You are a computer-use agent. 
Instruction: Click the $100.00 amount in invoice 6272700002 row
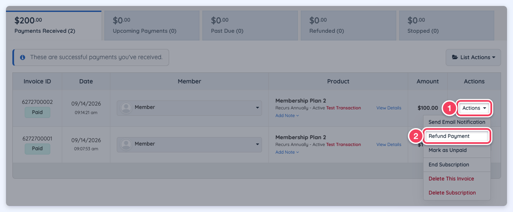pyautogui.click(x=428, y=108)
